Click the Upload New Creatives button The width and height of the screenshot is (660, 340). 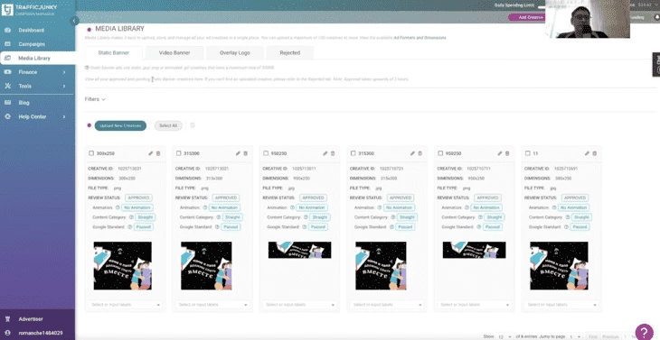[x=120, y=125]
